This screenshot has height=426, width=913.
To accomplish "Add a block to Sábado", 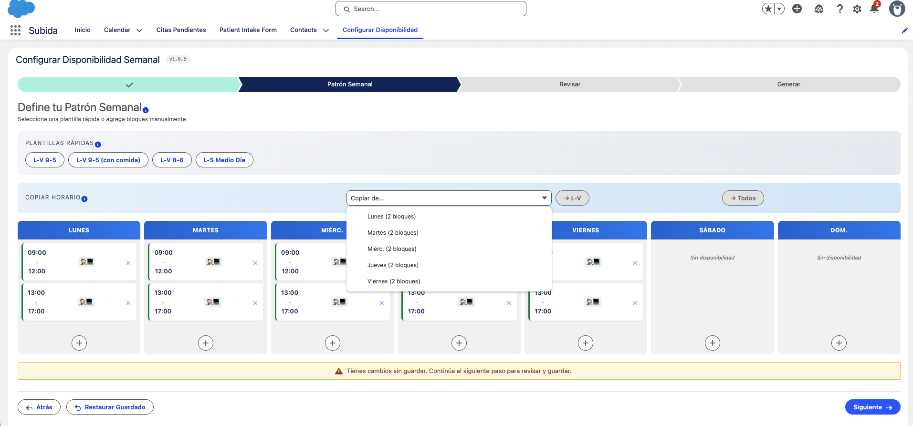I will click(713, 343).
